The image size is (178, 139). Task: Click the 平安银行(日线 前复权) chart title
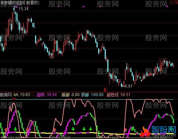point(20,3)
